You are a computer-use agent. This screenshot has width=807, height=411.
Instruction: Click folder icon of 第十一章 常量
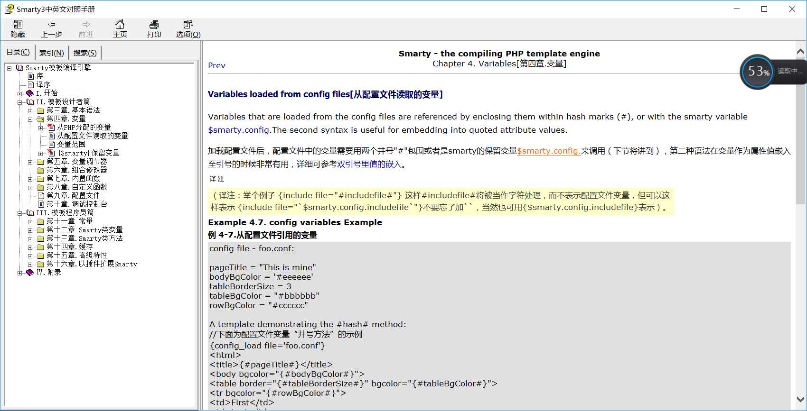pyautogui.click(x=41, y=221)
